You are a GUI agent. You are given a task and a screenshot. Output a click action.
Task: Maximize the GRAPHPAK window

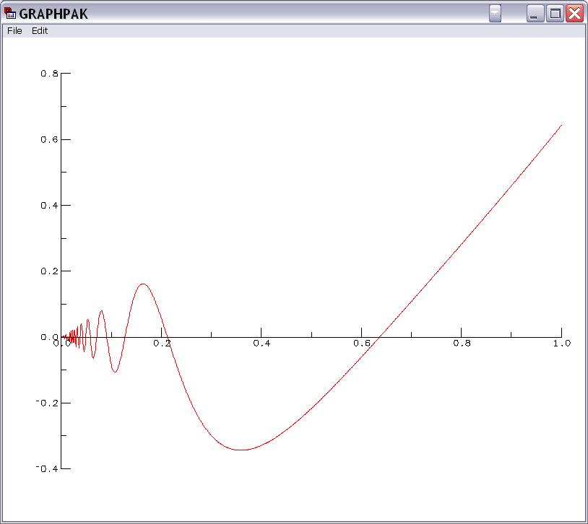tap(555, 14)
